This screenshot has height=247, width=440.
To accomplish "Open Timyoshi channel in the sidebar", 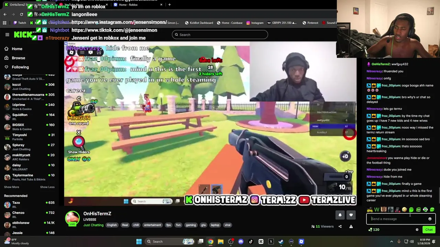I will 29,137.
